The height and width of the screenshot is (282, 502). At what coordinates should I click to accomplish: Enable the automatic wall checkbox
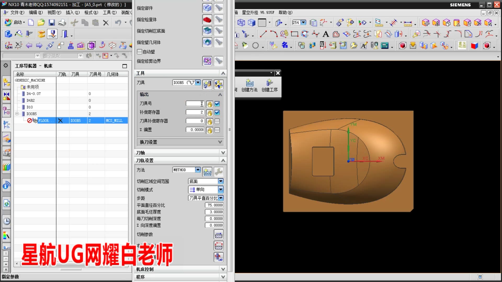click(140, 52)
